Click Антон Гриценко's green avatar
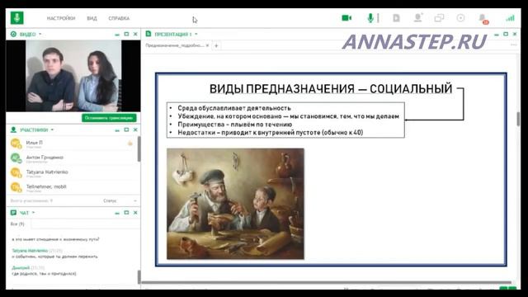Viewport: 528px width, 297px height. tap(16, 158)
